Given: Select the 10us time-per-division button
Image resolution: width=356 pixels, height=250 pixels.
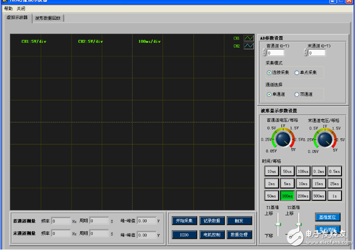Looking at the screenshot, I should [271, 172].
